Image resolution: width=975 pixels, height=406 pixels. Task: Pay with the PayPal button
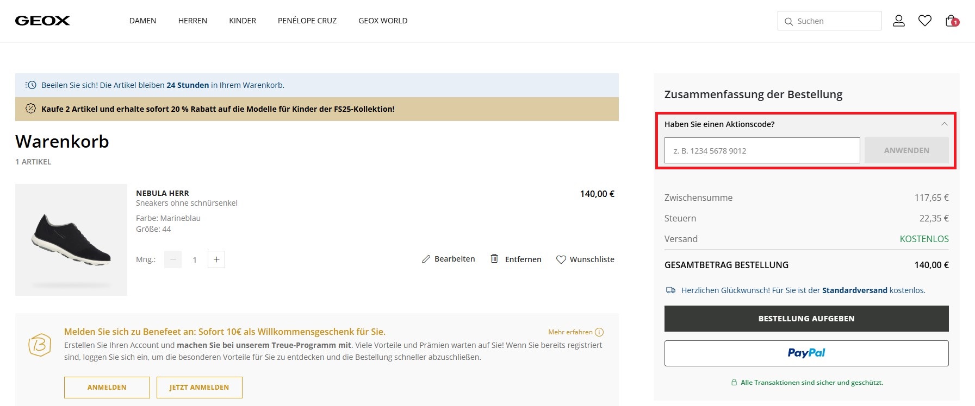[x=806, y=353]
